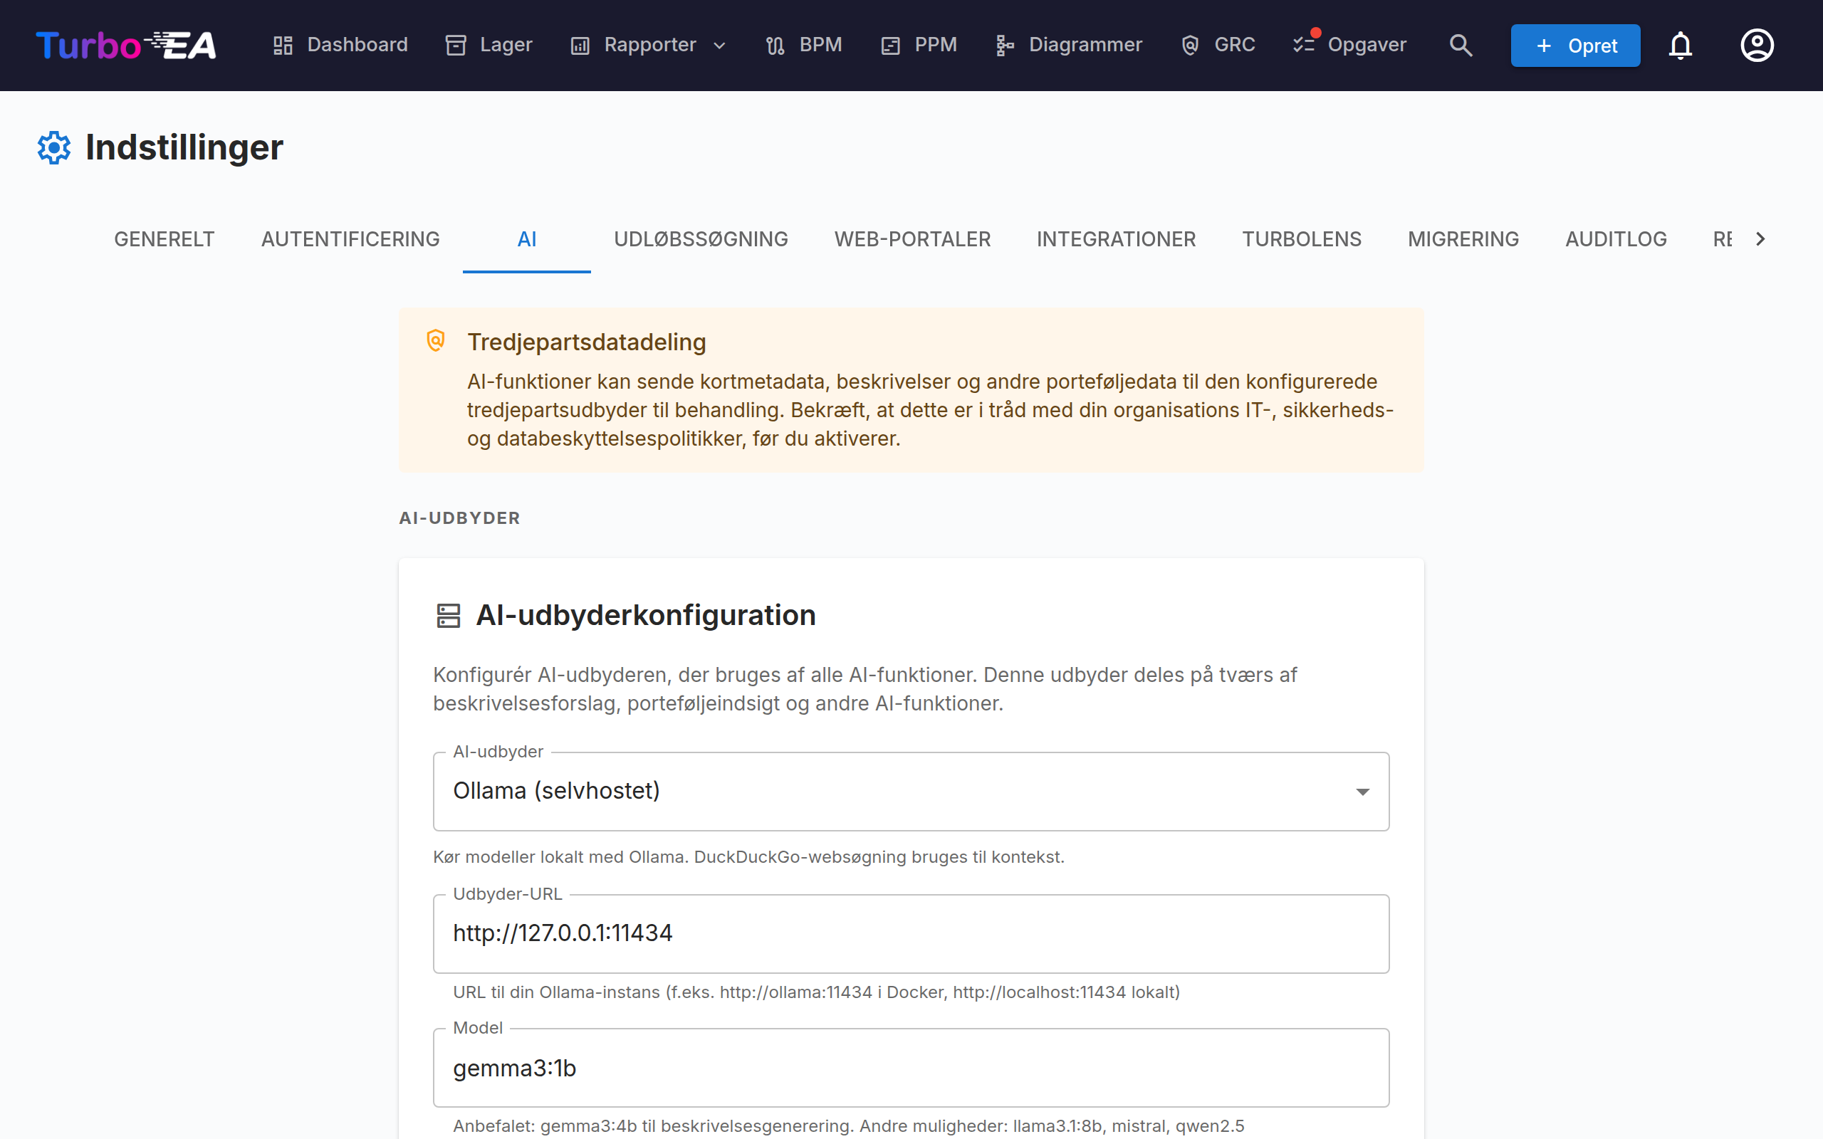Image resolution: width=1823 pixels, height=1139 pixels.
Task: Open the GRC nav item
Action: tap(1218, 45)
